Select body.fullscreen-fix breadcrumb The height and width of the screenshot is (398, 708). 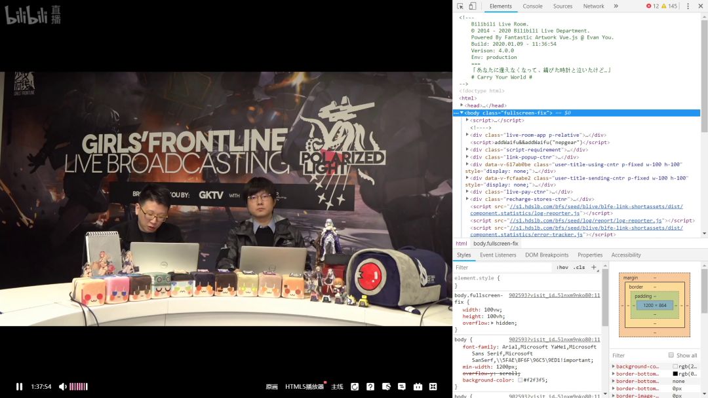(496, 244)
